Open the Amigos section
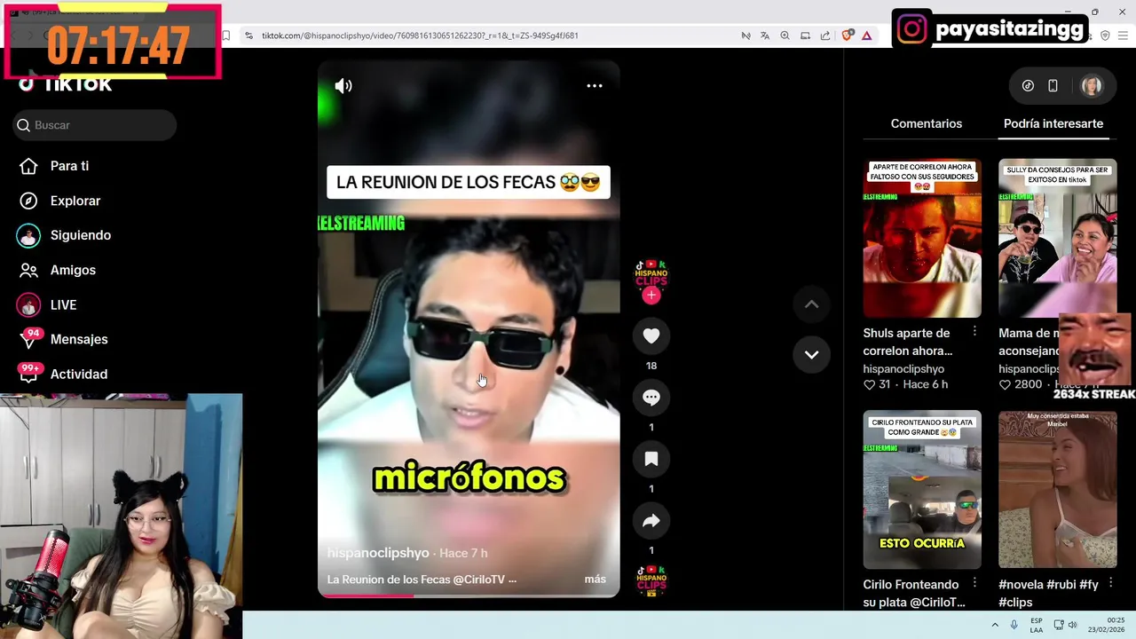1136x639 pixels. 73,270
